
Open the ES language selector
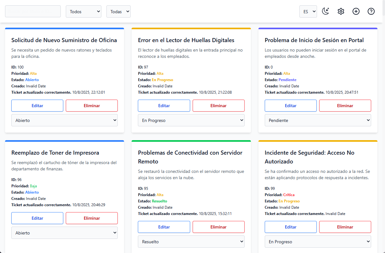click(x=308, y=12)
